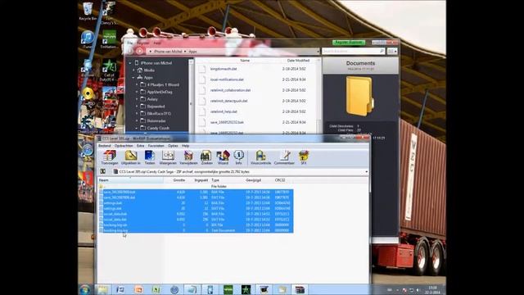Collapse the iPhone van Michel tree node
The height and width of the screenshot is (295, 524).
point(130,63)
